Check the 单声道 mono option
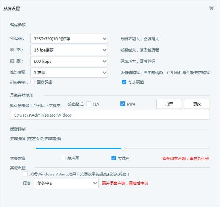 tap(63, 158)
